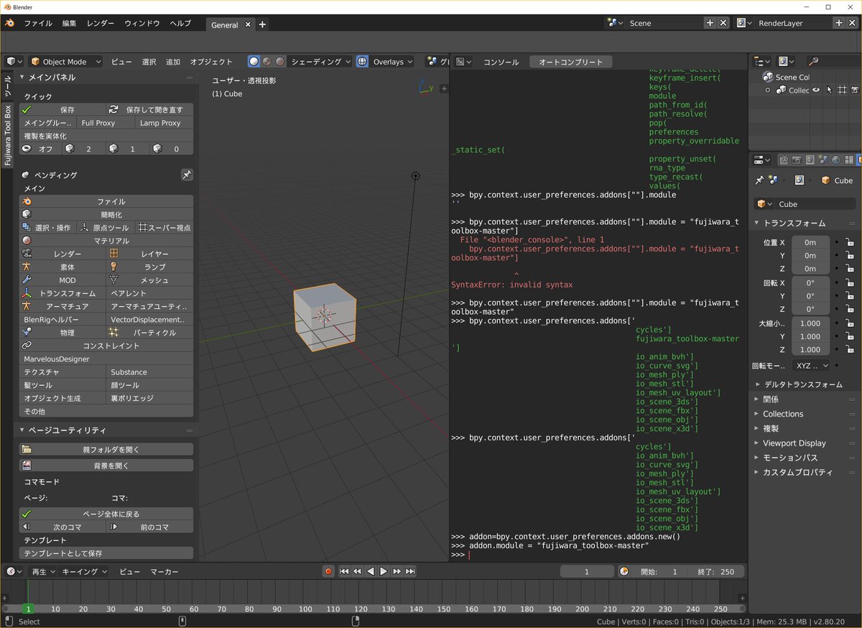Open 3D viewport editor type dropdown
This screenshot has width=862, height=628.
[x=14, y=62]
